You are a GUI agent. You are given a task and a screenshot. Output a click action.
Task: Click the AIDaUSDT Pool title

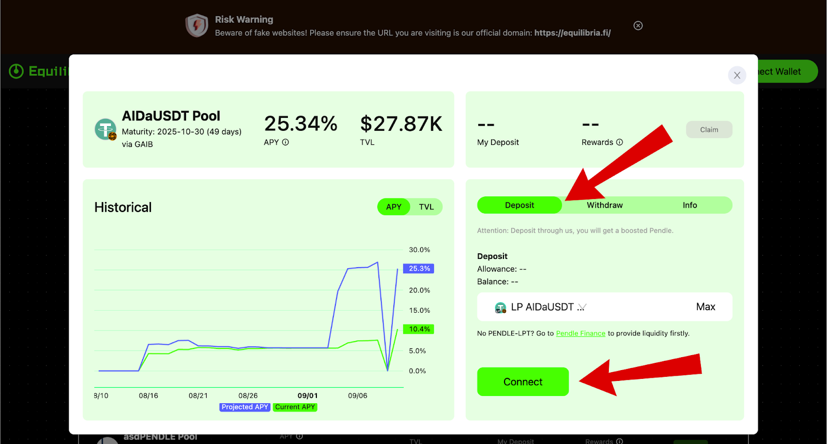point(171,116)
